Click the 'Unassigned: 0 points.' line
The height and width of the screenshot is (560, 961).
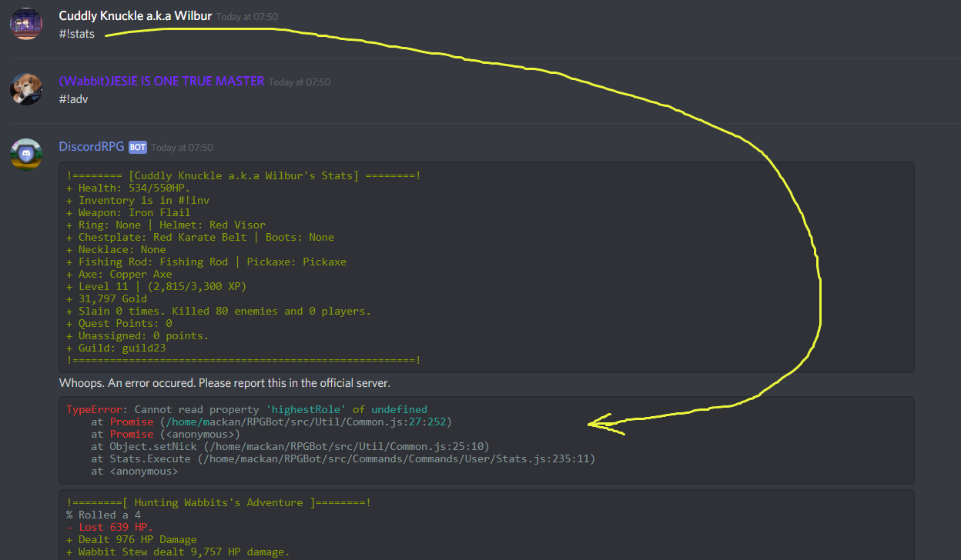[138, 335]
